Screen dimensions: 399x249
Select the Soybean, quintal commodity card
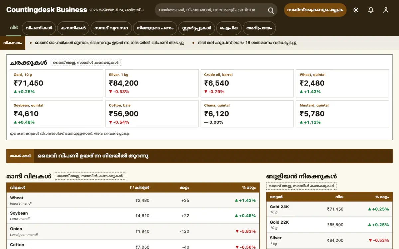[x=57, y=114]
